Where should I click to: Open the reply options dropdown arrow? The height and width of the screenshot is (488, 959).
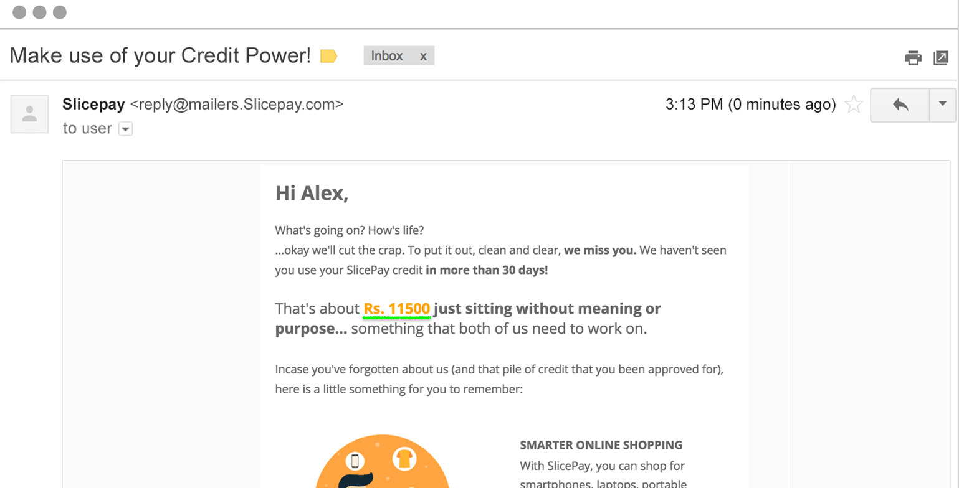coord(943,105)
